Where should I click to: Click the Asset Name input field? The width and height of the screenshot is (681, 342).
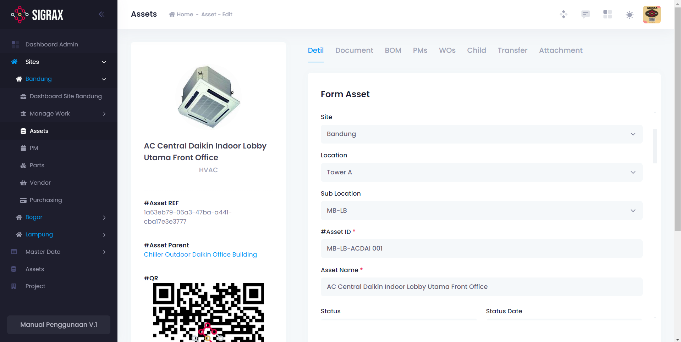481,287
